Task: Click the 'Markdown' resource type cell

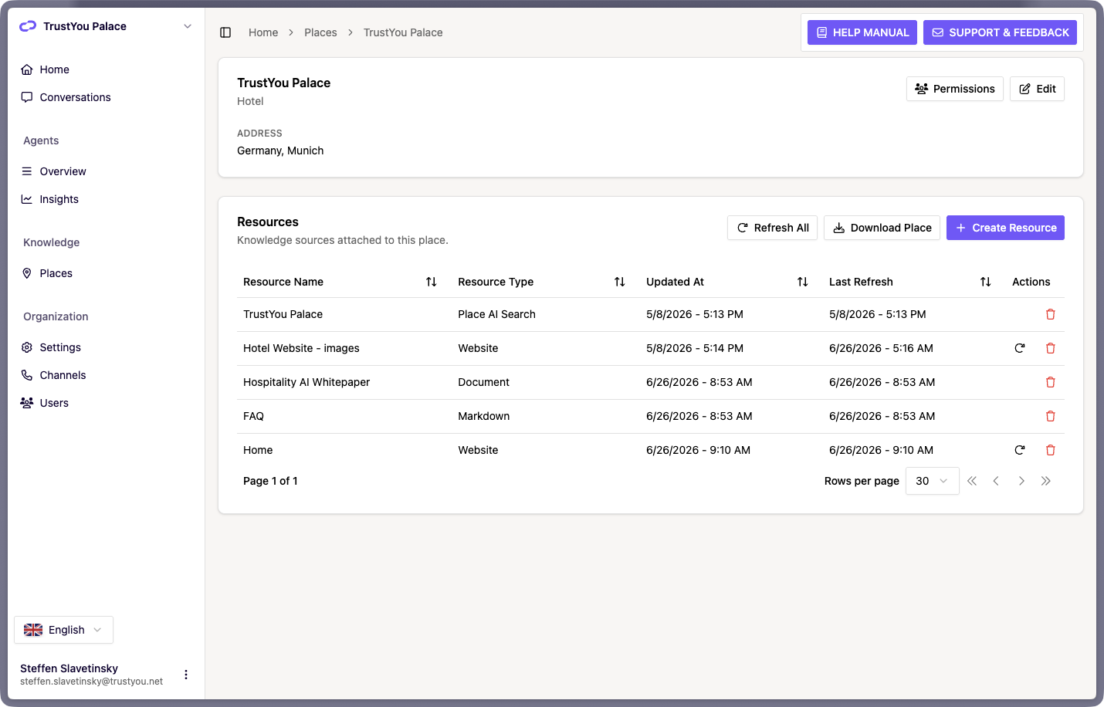Action: coord(483,416)
